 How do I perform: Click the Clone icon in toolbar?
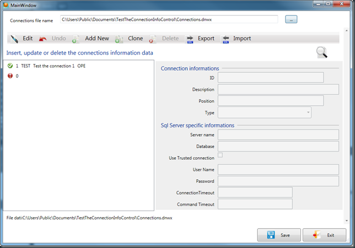point(119,39)
